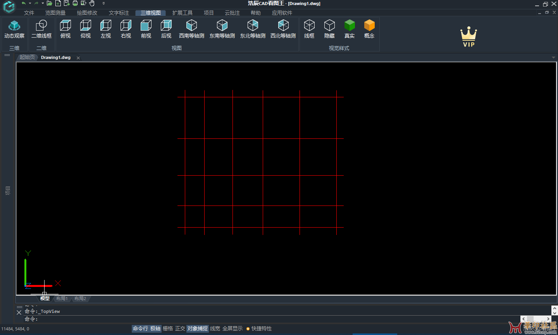This screenshot has width=558, height=335.
Task: Switch to front view (前视)
Action: (146, 29)
